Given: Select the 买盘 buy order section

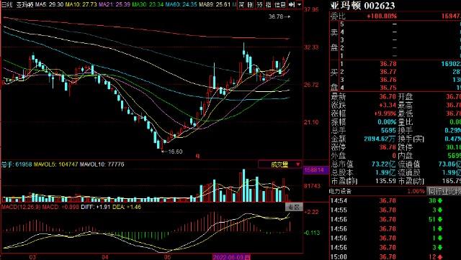Looking at the screenshot, I should 334,79.
